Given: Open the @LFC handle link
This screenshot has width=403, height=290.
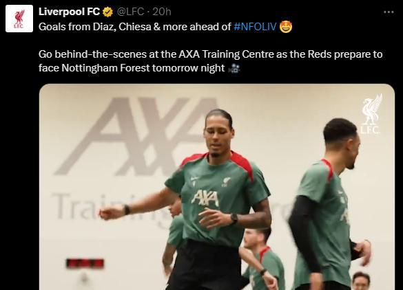Looking at the screenshot, I should (130, 12).
